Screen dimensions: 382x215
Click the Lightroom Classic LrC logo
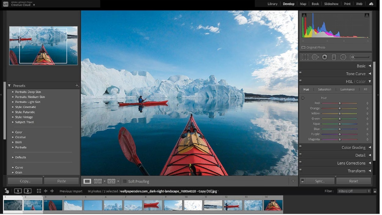click(x=5, y=4)
